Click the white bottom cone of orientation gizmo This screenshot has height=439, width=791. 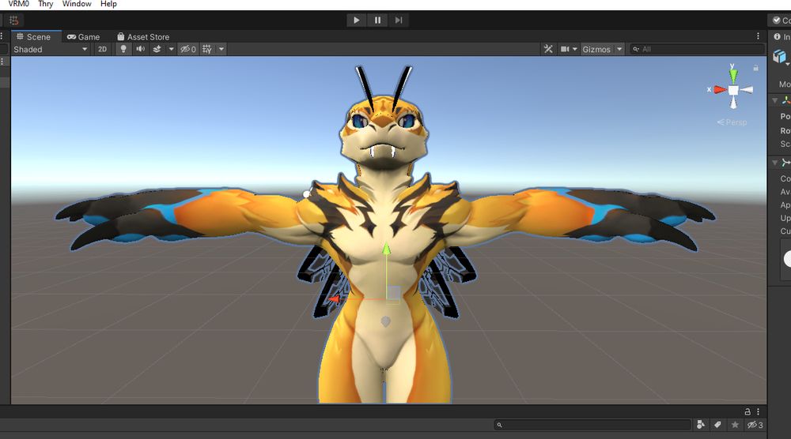coord(733,102)
